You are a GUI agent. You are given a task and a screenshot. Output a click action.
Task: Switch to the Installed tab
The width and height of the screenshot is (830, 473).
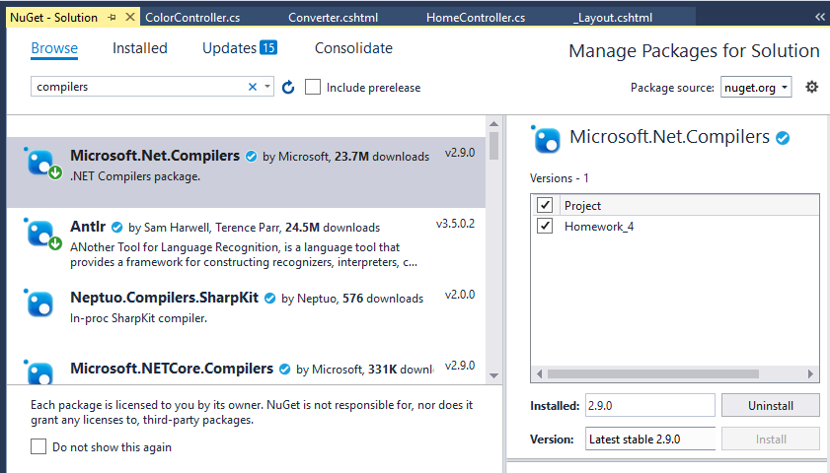[140, 48]
